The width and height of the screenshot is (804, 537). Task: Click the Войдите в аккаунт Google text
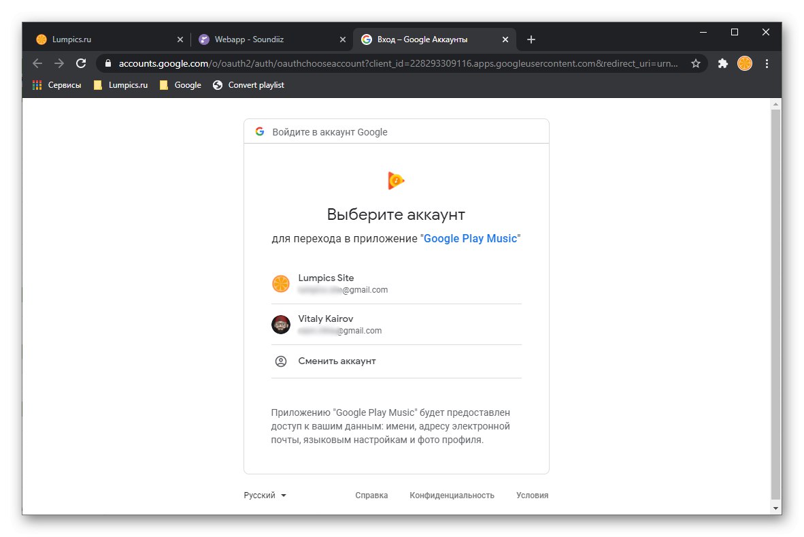click(x=330, y=132)
